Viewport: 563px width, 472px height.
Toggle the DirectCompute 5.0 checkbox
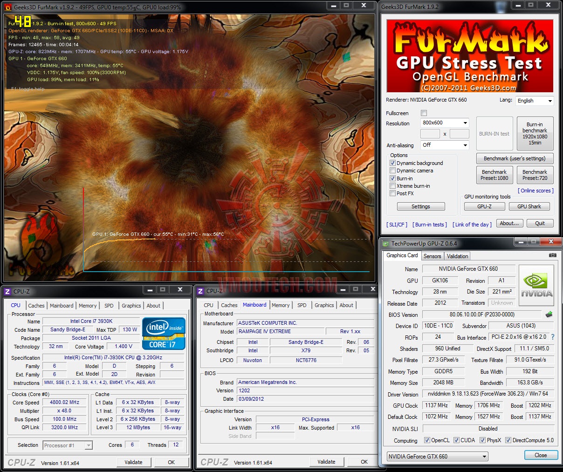click(x=508, y=440)
